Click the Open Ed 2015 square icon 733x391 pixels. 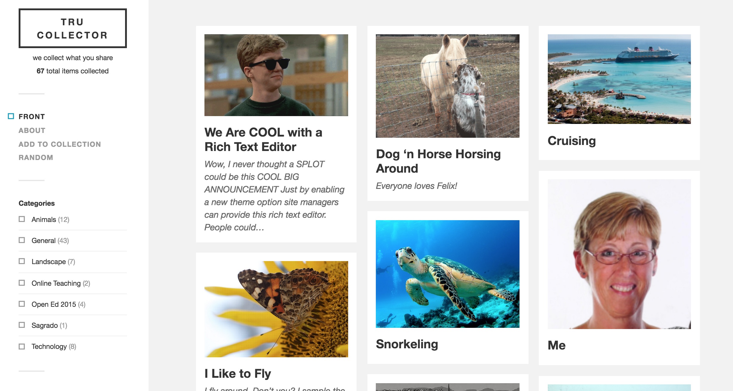pos(22,304)
